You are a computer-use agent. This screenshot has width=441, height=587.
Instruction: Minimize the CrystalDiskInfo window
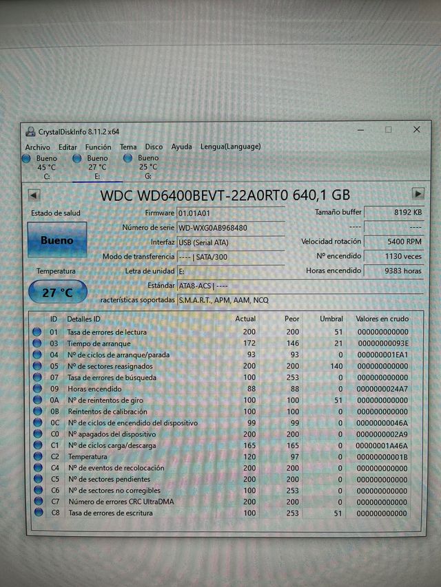point(361,130)
